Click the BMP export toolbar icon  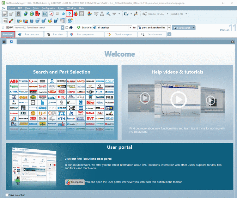click(x=5, y=14)
